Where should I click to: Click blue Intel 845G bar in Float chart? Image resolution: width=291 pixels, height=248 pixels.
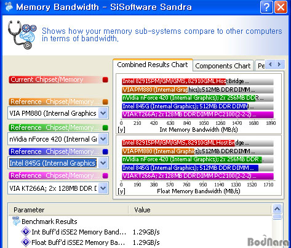(190, 168)
